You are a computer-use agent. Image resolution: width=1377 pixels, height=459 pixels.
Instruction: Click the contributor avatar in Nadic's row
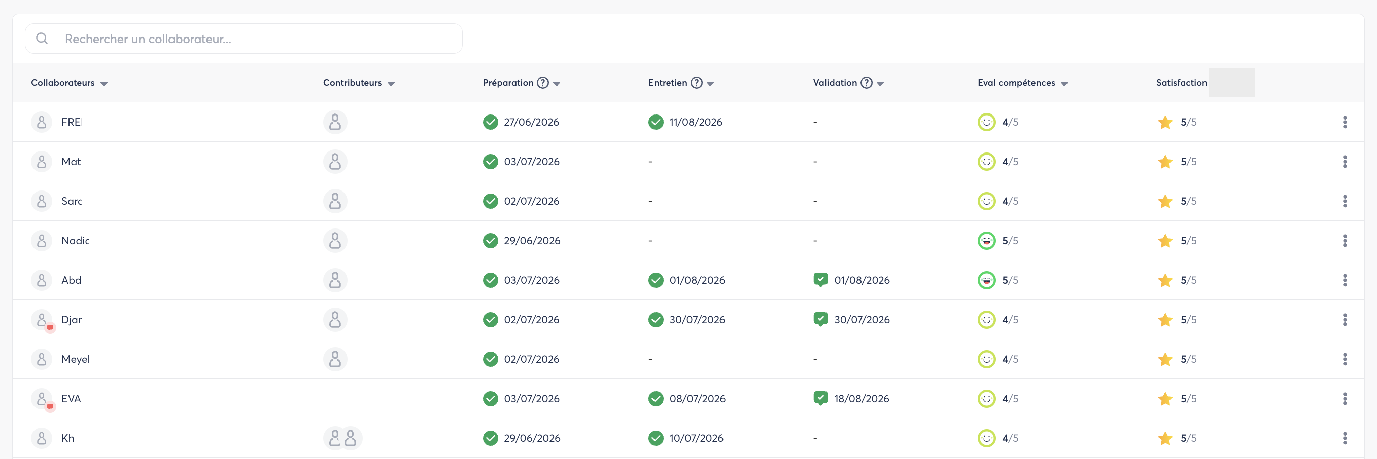[x=335, y=241]
